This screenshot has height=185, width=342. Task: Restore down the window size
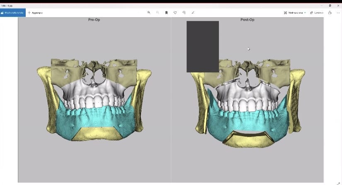pos(330,5)
